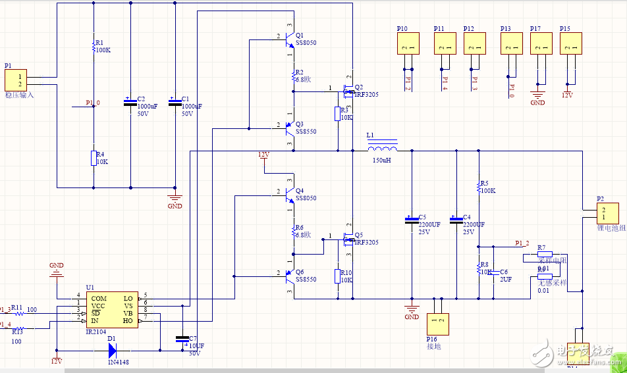Select diode D1 symbol
627x373 pixels.
(x=113, y=351)
